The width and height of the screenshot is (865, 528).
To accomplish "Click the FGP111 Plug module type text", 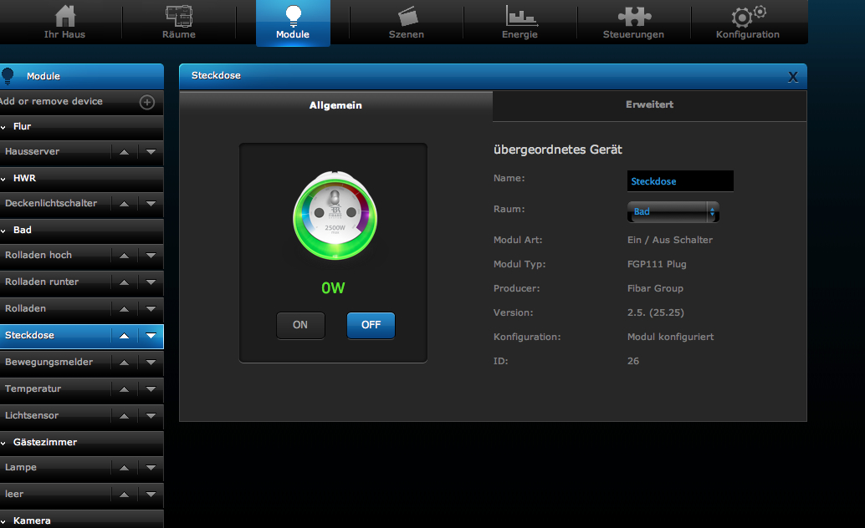I will (x=657, y=264).
